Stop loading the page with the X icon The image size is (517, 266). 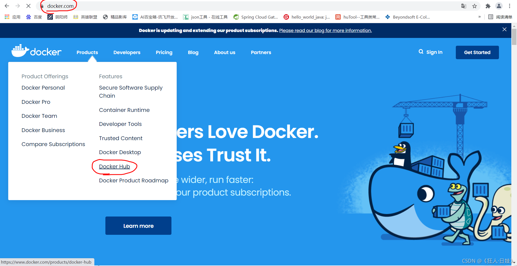click(28, 6)
